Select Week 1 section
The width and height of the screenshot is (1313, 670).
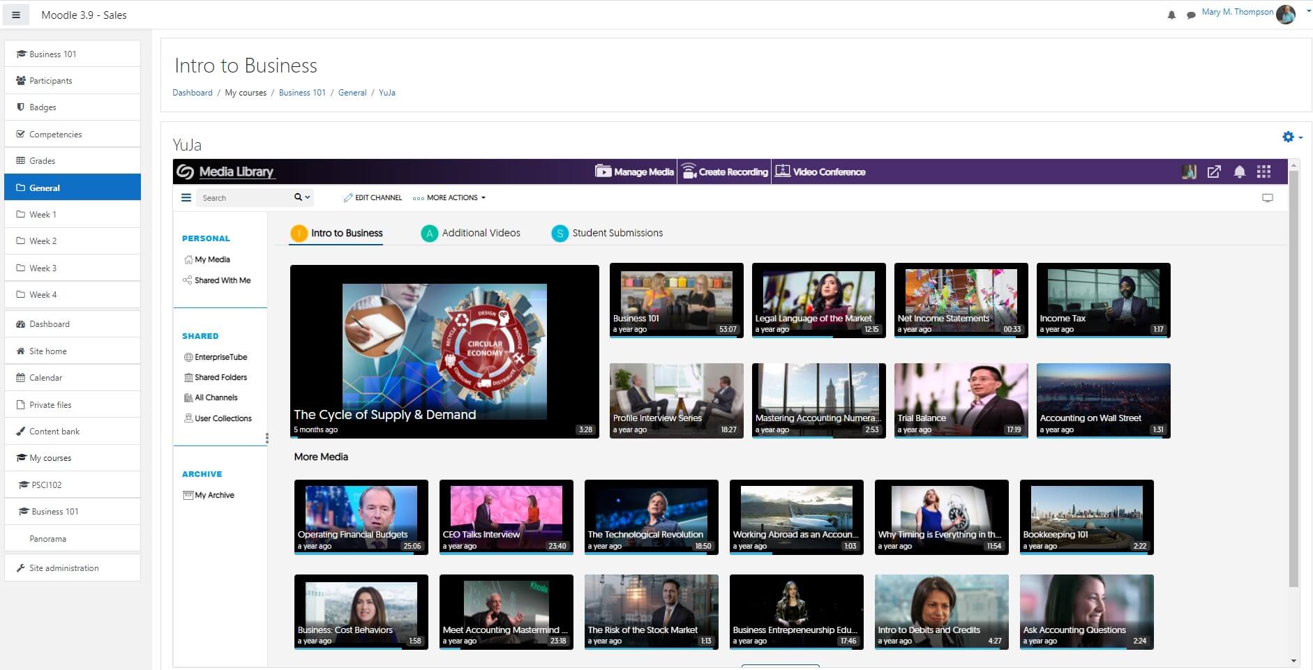(73, 215)
